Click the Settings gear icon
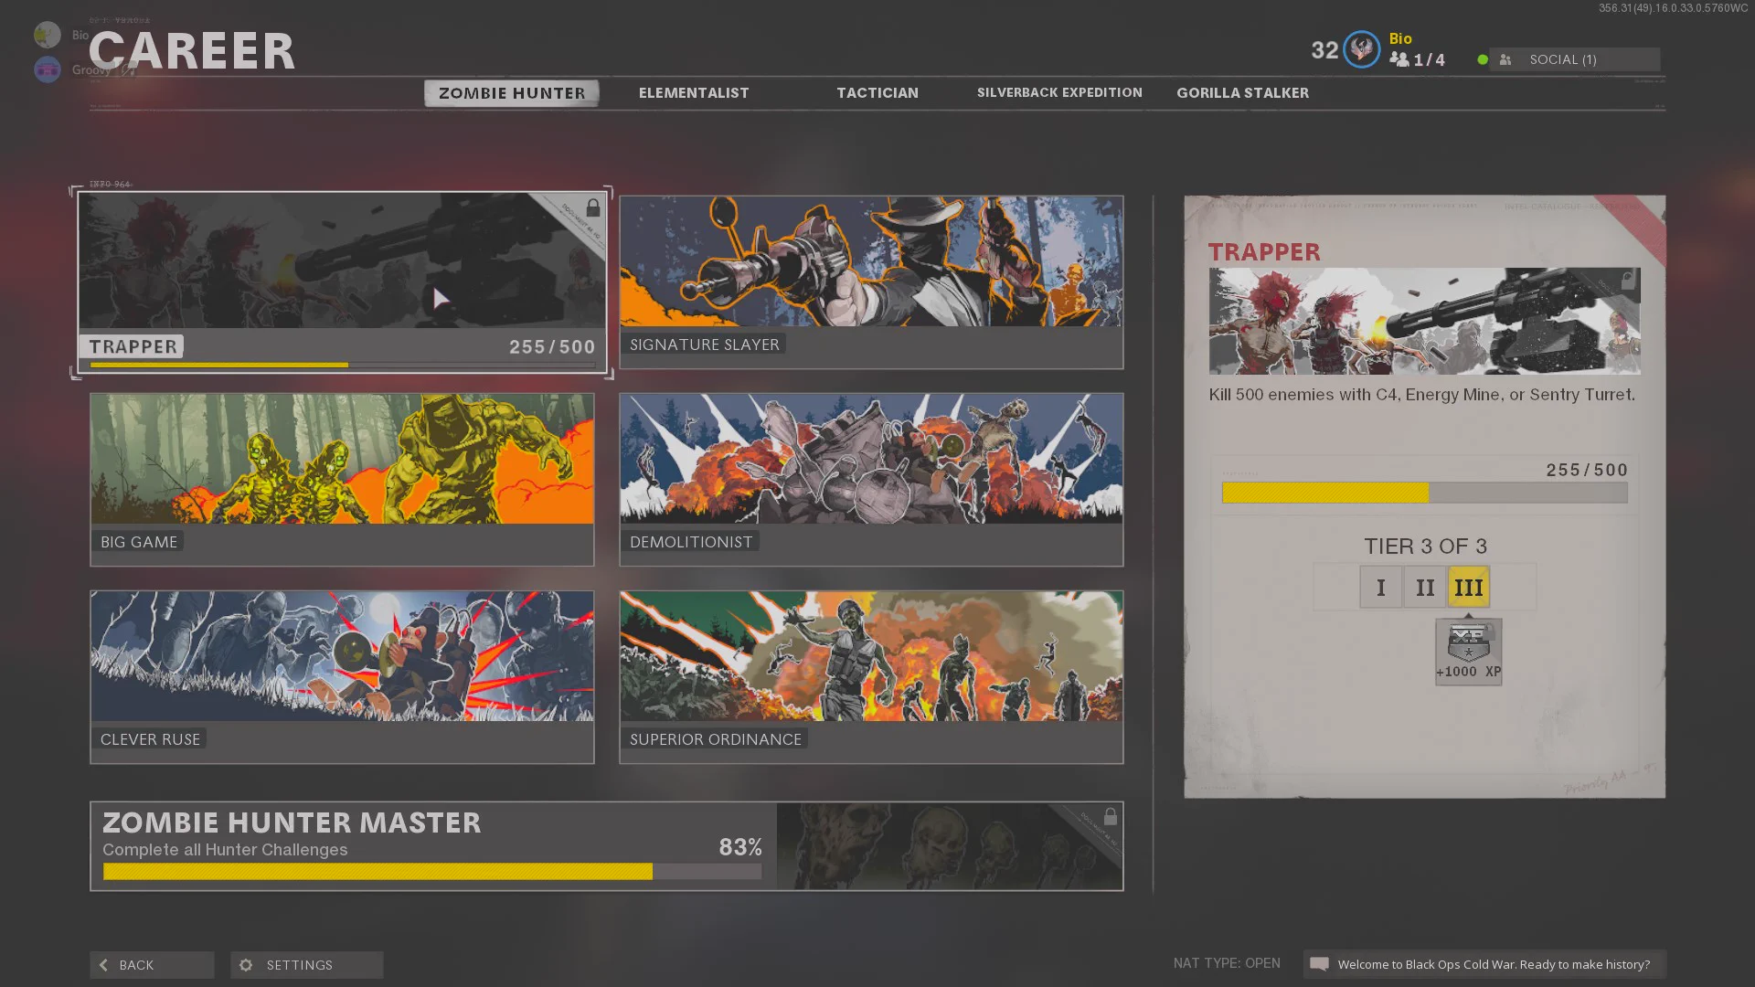Image resolution: width=1755 pixels, height=987 pixels. [x=246, y=965]
